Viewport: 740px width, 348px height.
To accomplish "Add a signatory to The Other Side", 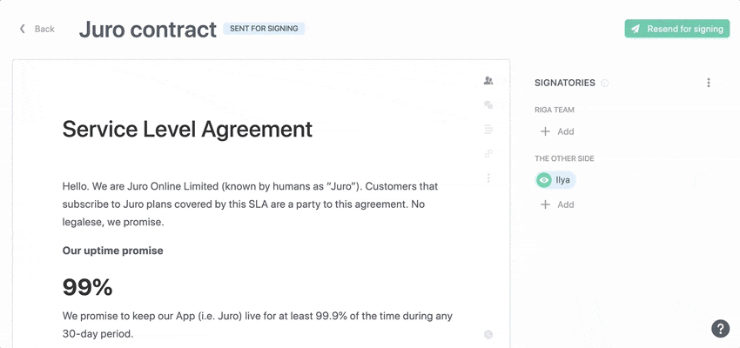I will point(557,204).
